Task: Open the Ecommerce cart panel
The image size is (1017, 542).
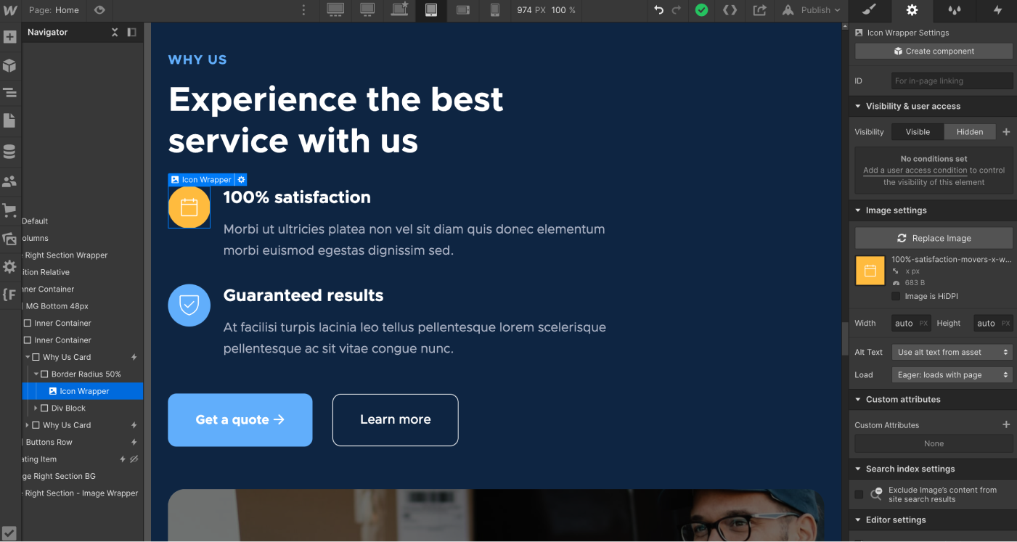Action: 9,210
